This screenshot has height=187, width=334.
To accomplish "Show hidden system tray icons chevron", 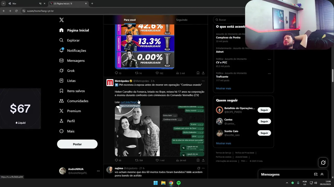I will (x=287, y=183).
